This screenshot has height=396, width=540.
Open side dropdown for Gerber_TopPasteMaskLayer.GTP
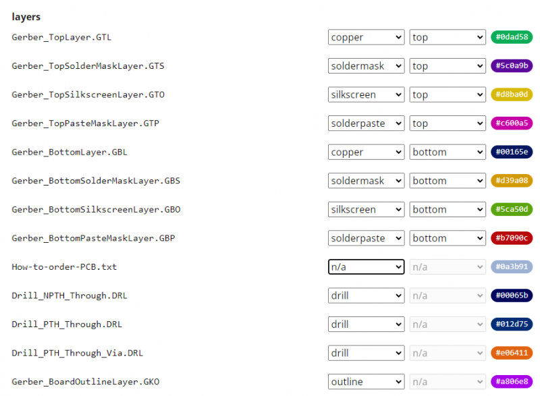[447, 123]
